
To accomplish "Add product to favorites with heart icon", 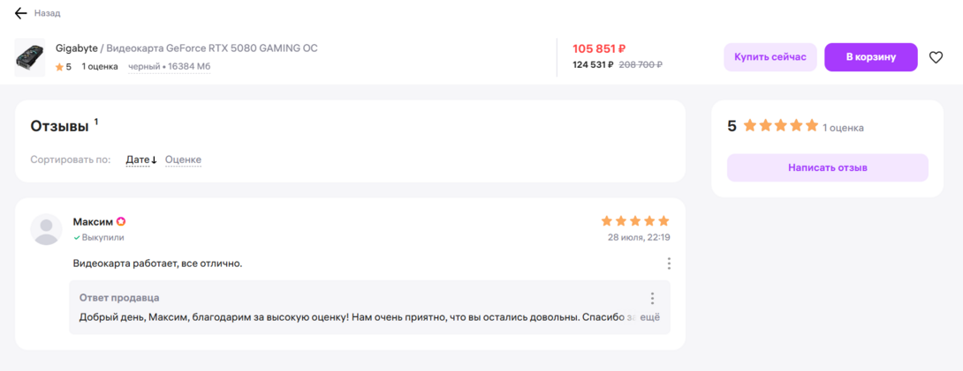I will 936,57.
